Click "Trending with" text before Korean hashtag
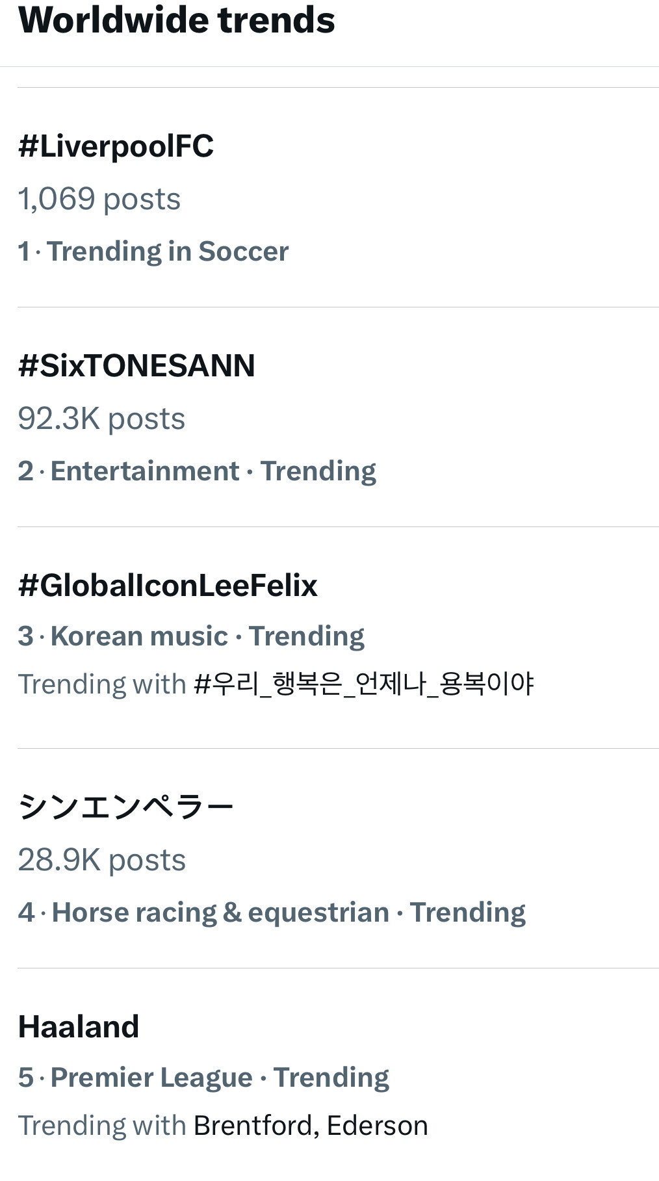The image size is (659, 1181). tap(102, 684)
